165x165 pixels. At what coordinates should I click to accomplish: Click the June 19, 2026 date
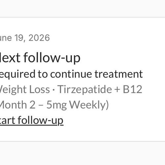tap(25, 38)
